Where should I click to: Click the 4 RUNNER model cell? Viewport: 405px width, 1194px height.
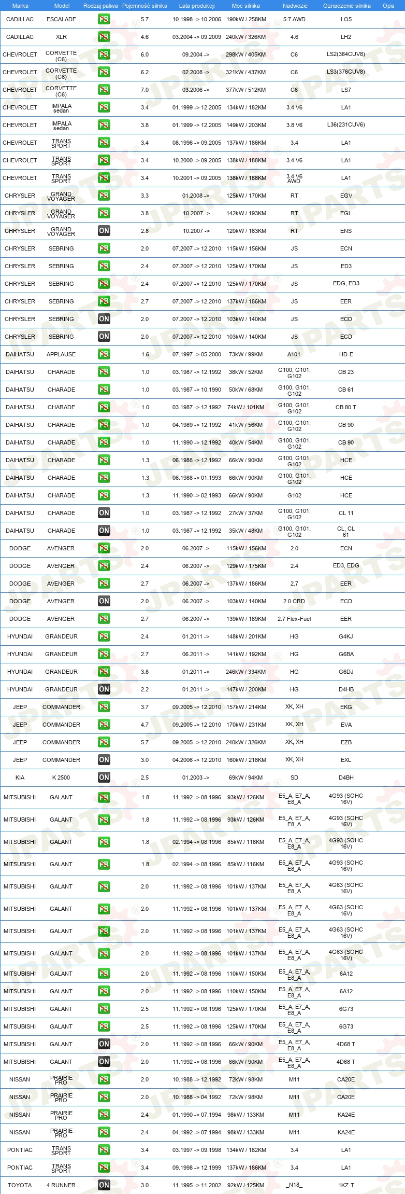[x=61, y=1185]
